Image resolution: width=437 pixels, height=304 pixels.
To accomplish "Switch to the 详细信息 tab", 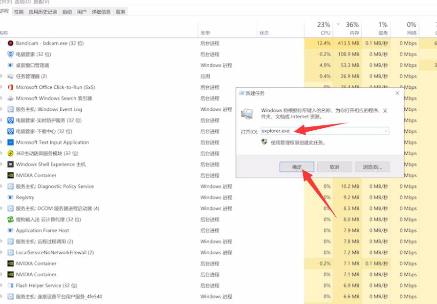I will [101, 12].
